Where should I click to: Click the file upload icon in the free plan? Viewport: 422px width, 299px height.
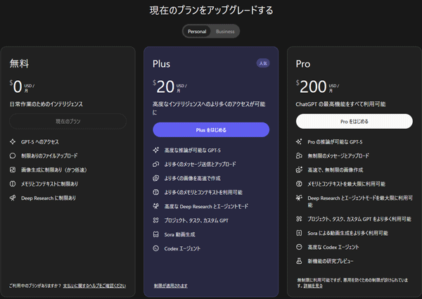click(13, 155)
